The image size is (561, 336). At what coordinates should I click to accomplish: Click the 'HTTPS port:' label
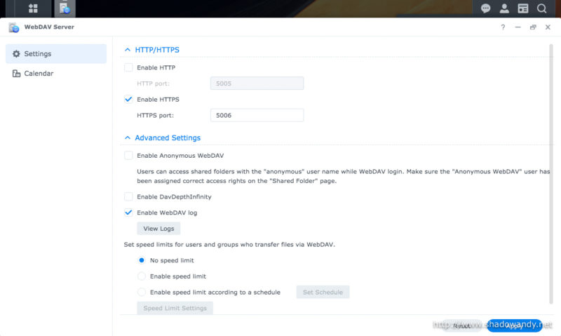click(155, 116)
